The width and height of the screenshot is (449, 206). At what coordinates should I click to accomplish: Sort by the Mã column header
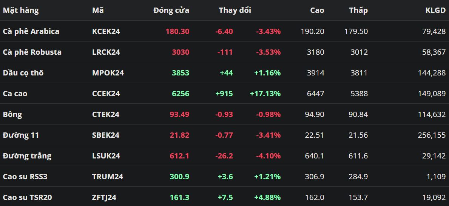coord(98,11)
